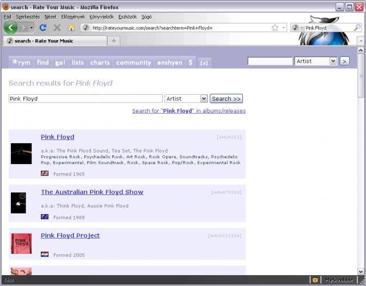366x286 pixels.
Task: Select the 'search - Rate Your Music' tab
Action: pos(55,41)
